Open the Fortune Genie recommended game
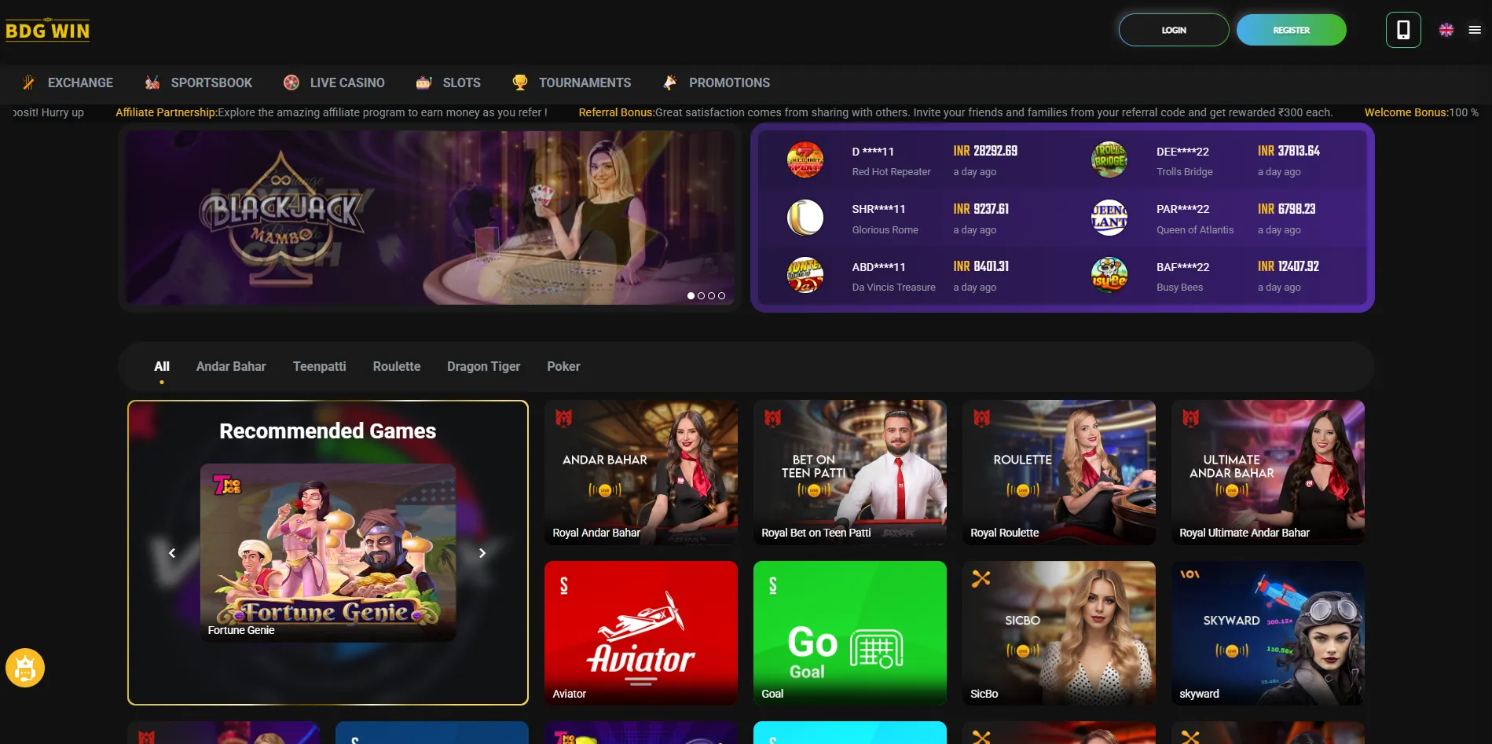This screenshot has width=1492, height=744. coord(328,552)
